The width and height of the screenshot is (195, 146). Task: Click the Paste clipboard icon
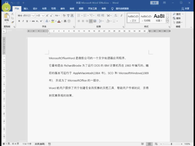point(7,16)
